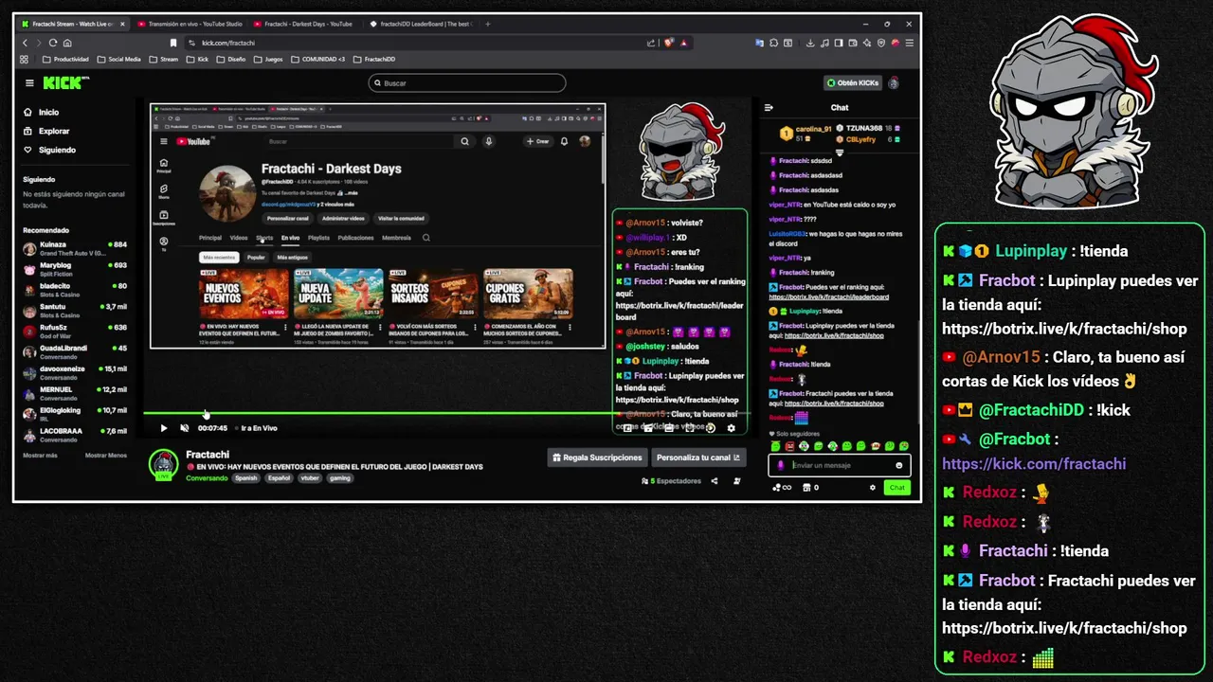
Task: Open recommended channel LACOBRAAA
Action: [x=75, y=434]
